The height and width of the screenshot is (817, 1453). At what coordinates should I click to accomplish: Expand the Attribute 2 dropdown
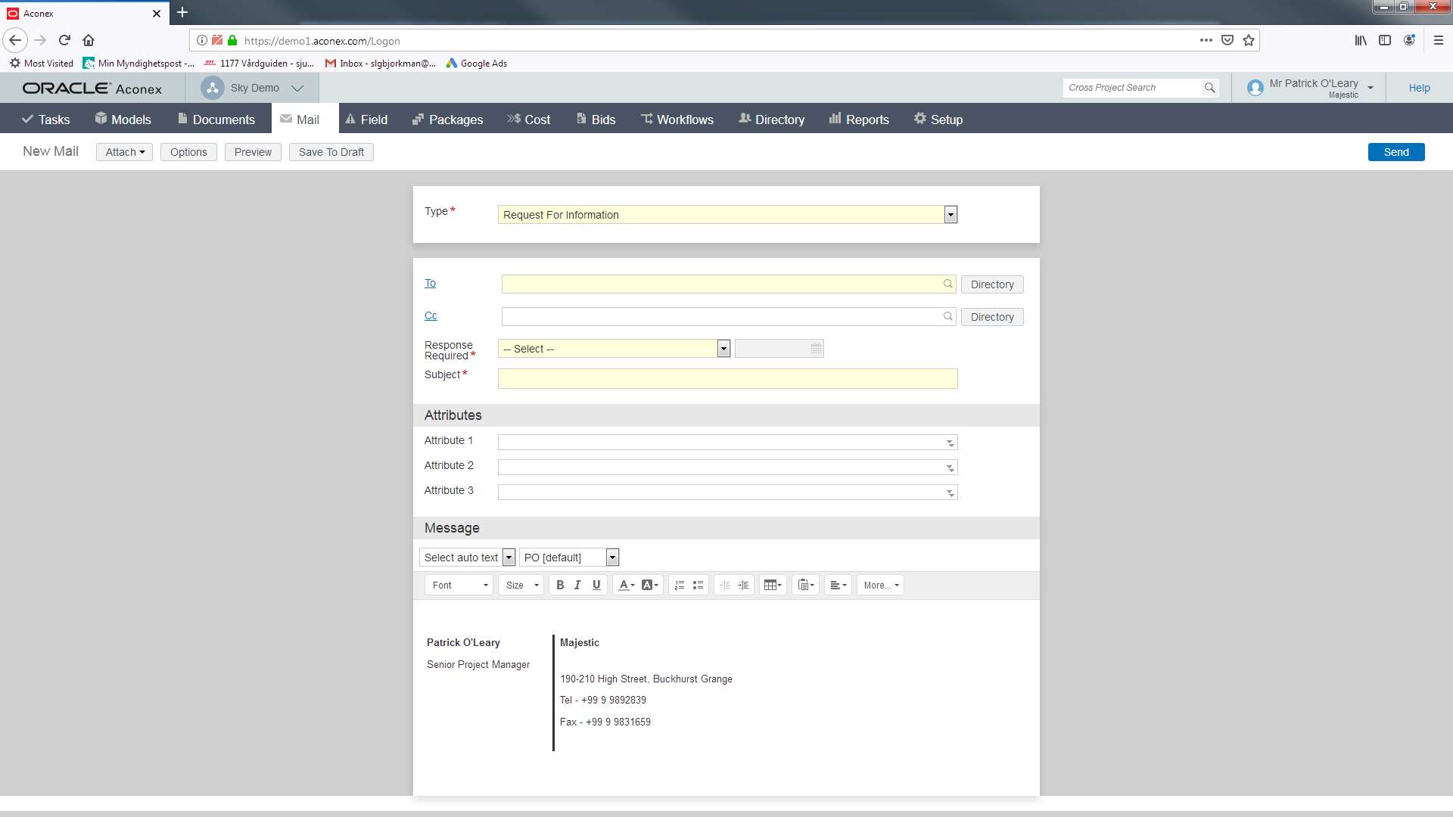[x=949, y=467]
